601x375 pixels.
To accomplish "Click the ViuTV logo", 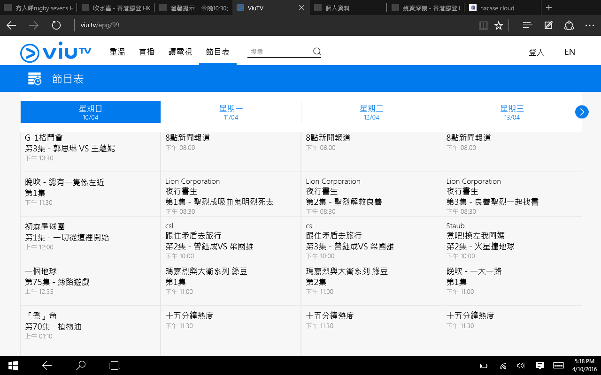I will (x=55, y=52).
